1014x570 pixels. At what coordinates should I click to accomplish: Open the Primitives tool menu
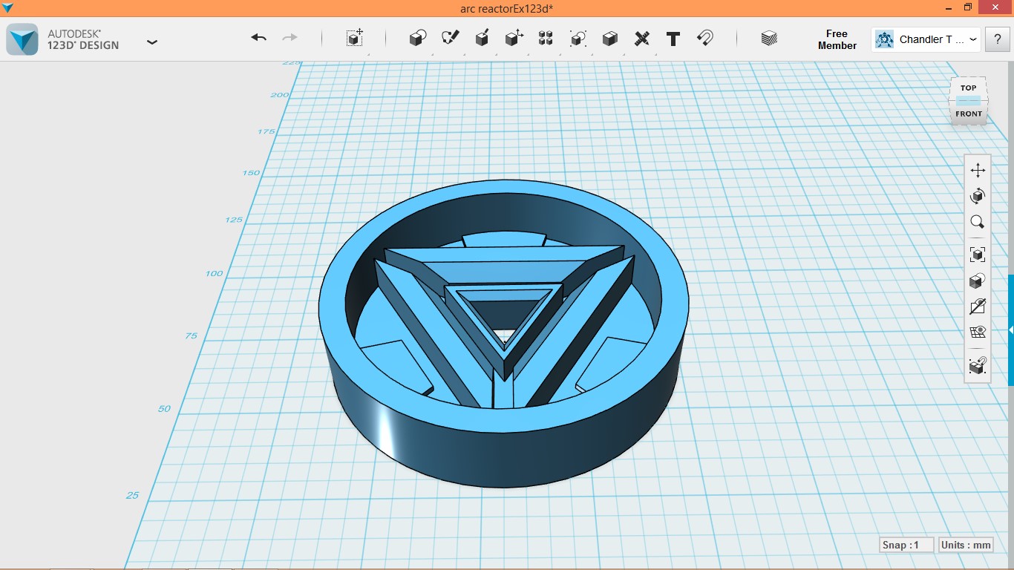[x=418, y=38]
